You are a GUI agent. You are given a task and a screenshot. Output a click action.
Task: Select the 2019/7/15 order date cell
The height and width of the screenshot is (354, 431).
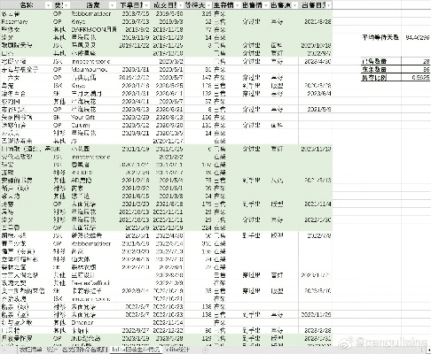pyautogui.click(x=134, y=13)
